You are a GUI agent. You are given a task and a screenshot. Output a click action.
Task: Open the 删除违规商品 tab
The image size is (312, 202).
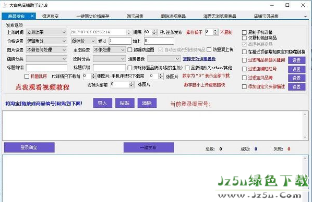click(x=173, y=16)
